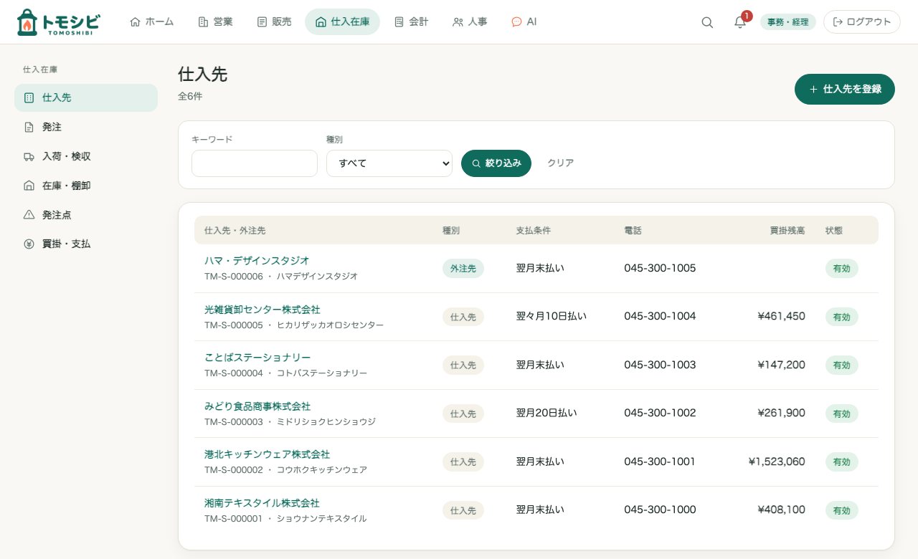Open the 営業 tab
The height and width of the screenshot is (559, 918).
click(x=215, y=22)
